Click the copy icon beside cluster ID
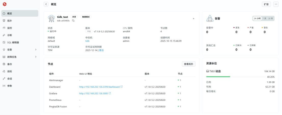 (73, 21)
